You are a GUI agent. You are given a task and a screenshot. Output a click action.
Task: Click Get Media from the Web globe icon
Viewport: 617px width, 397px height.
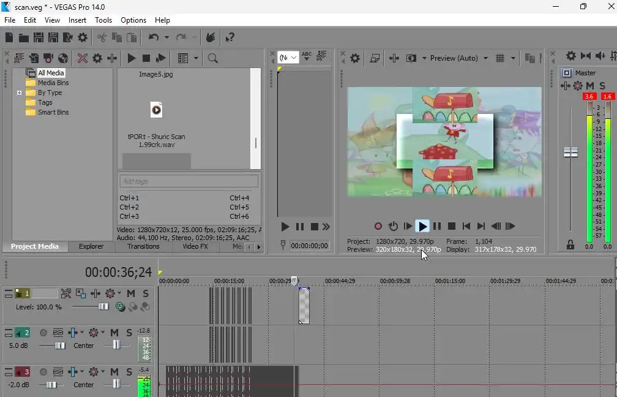click(x=63, y=58)
